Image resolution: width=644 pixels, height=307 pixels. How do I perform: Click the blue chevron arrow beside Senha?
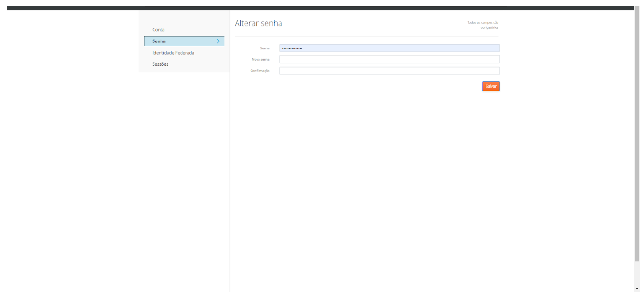(218, 41)
